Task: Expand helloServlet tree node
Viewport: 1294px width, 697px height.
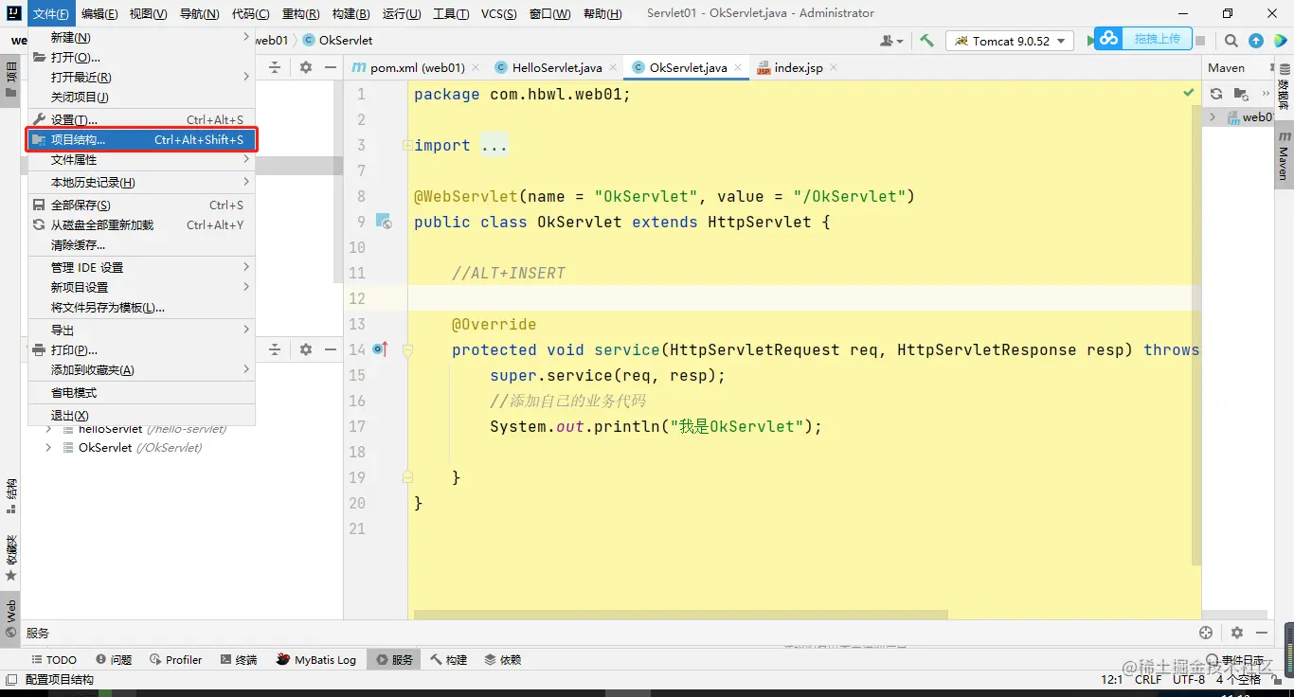Action: tap(48, 429)
